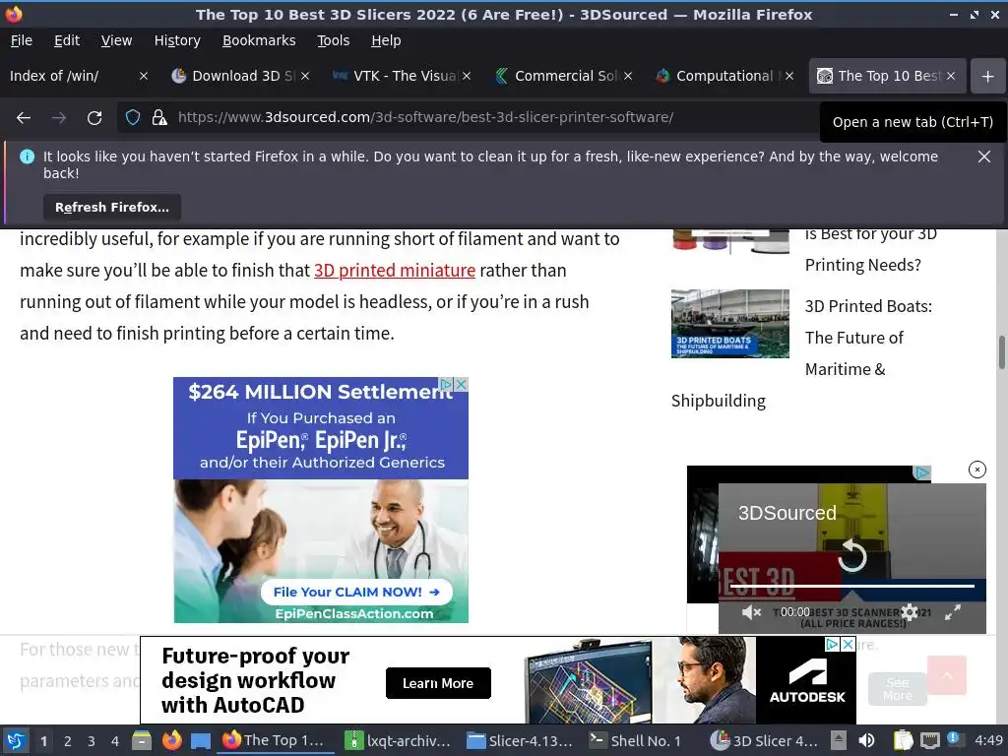Close the Download 3D Slicer tab
This screenshot has height=756, width=1008.
pos(305,76)
